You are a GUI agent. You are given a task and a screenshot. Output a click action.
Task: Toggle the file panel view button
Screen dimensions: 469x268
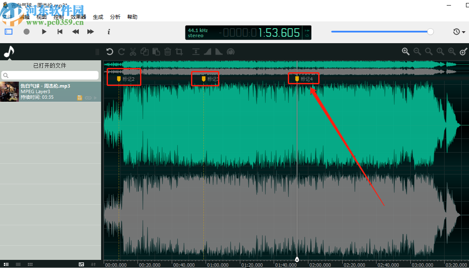pos(9,32)
